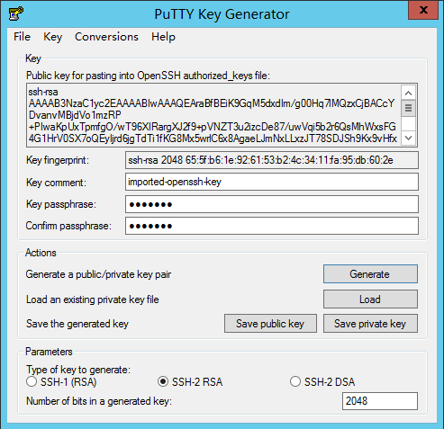Click the 'DvanvMBjdVo1mzRP' key line
This screenshot has width=444, height=429.
[75, 115]
